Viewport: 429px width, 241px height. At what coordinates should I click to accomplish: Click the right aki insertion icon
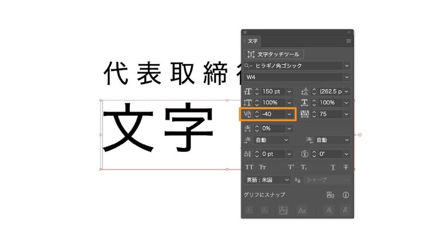(309, 140)
